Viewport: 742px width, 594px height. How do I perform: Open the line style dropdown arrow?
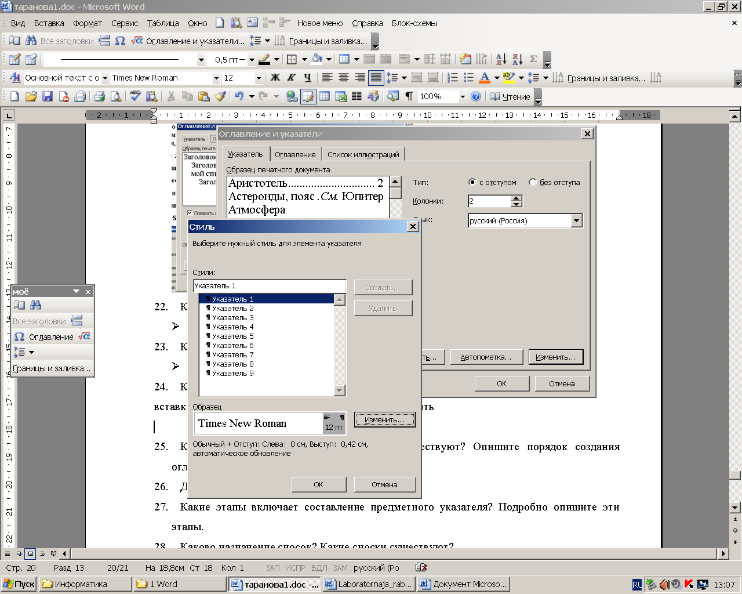(x=201, y=59)
